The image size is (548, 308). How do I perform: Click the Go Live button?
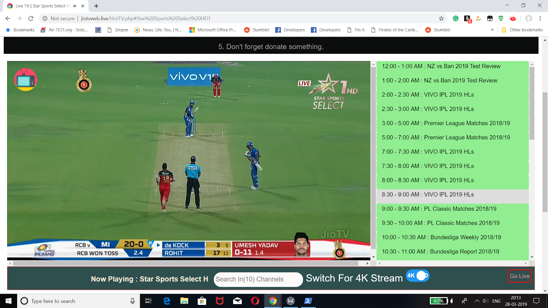520,276
